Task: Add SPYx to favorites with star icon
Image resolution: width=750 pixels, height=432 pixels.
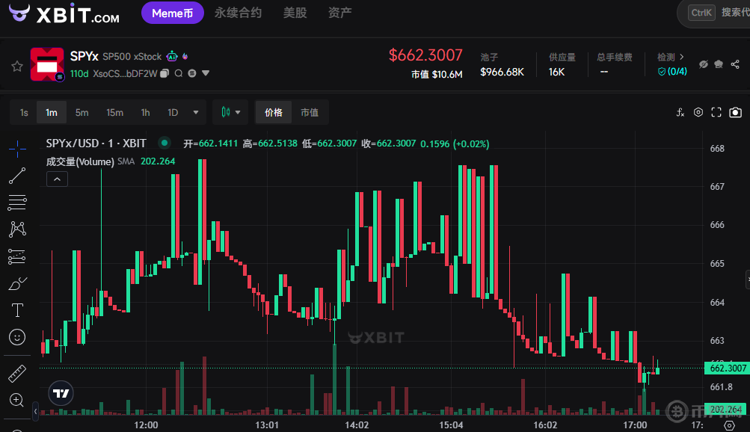Action: pyautogui.click(x=17, y=66)
